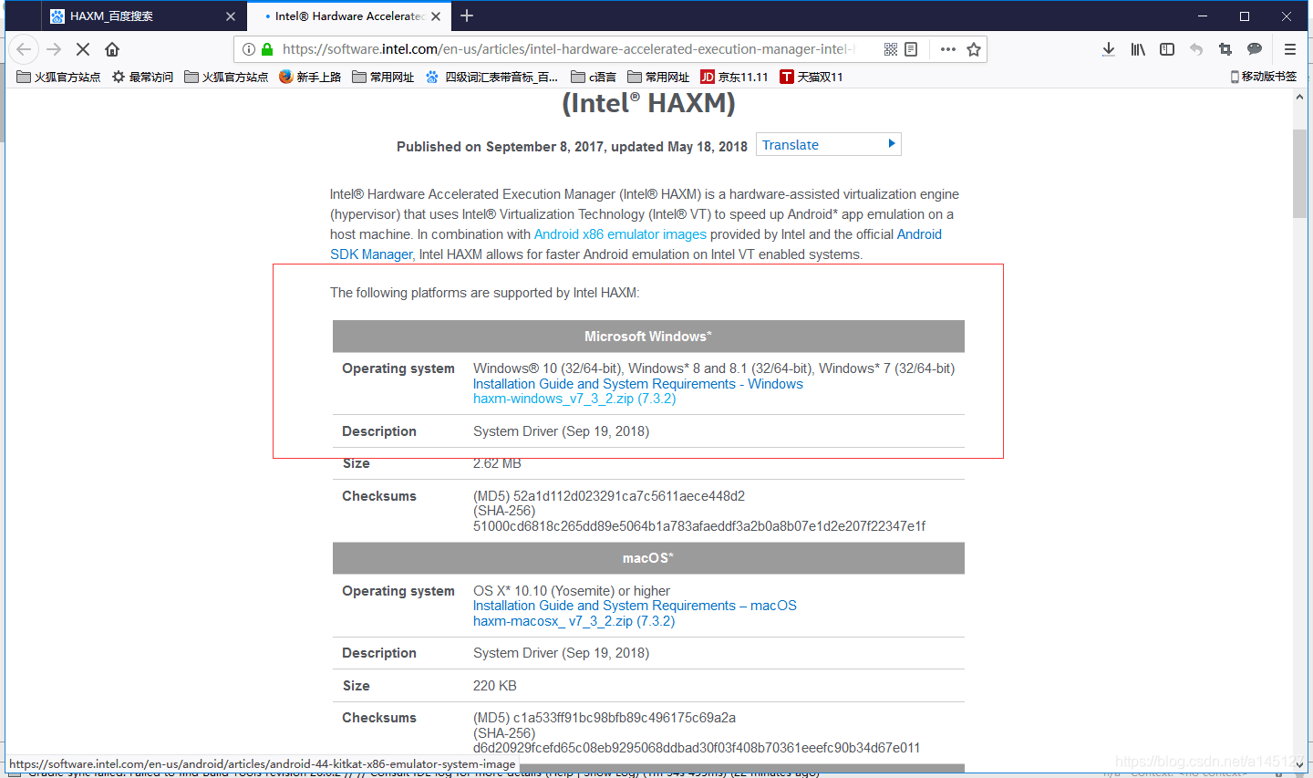Open the first 火狐官方站点 bookmark folder
Image resolution: width=1313 pixels, height=778 pixels.
[x=58, y=77]
